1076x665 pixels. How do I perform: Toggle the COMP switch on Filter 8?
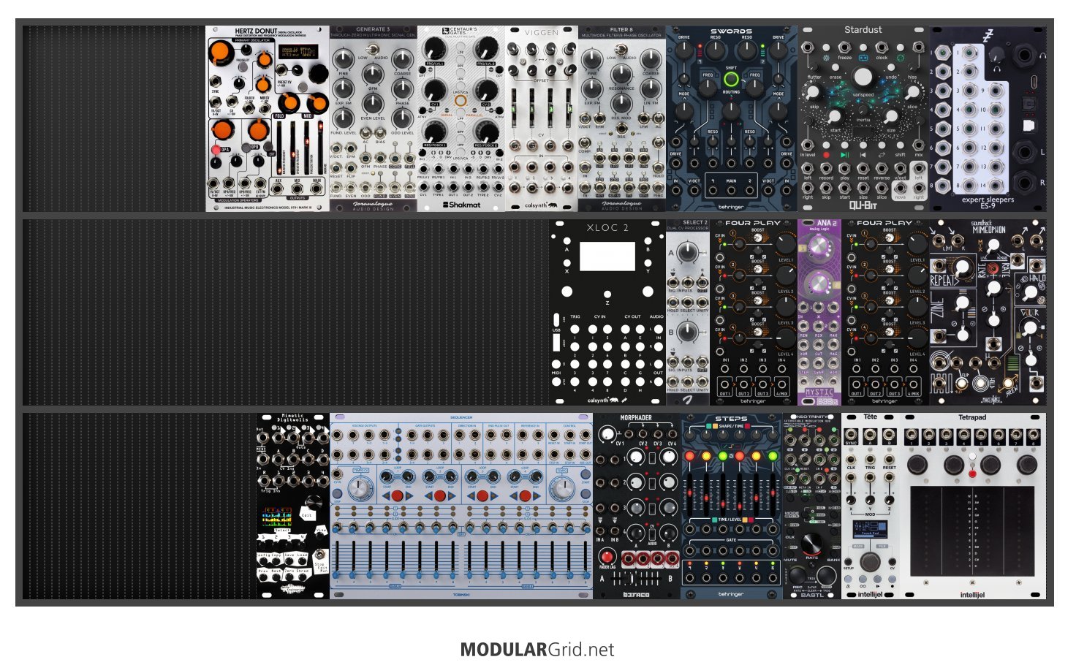(x=585, y=142)
